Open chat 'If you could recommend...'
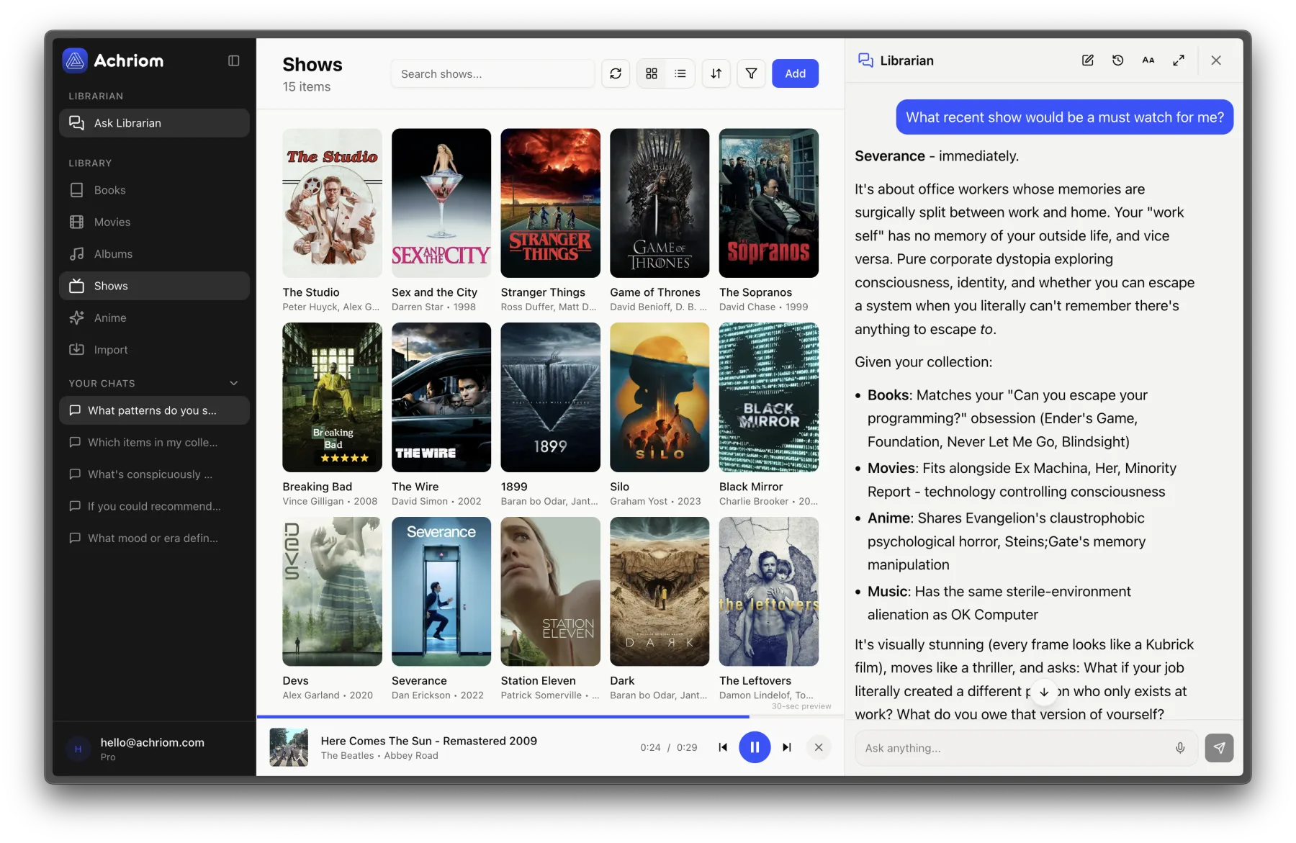This screenshot has width=1296, height=843. coord(154,506)
